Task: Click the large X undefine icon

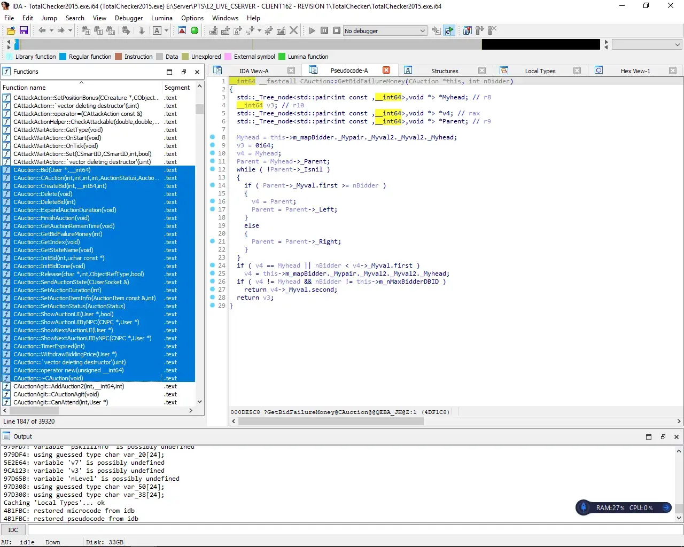Action: [x=293, y=30]
